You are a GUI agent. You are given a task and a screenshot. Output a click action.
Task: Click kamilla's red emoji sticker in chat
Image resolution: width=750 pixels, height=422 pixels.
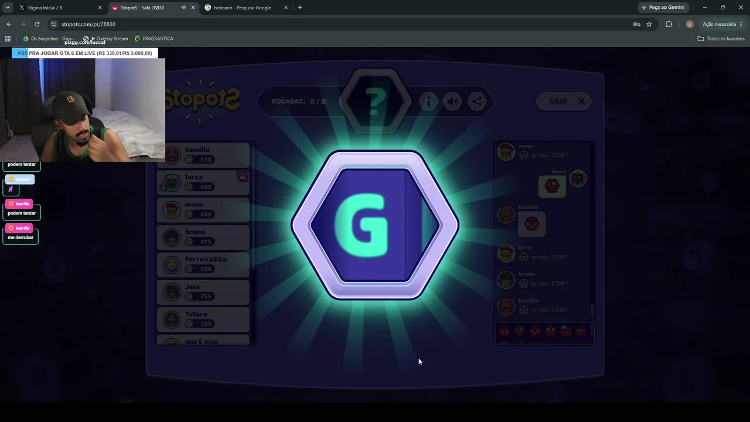(531, 224)
